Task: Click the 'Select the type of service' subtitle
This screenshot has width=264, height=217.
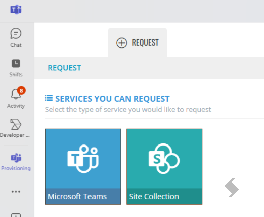Action: coord(128,110)
